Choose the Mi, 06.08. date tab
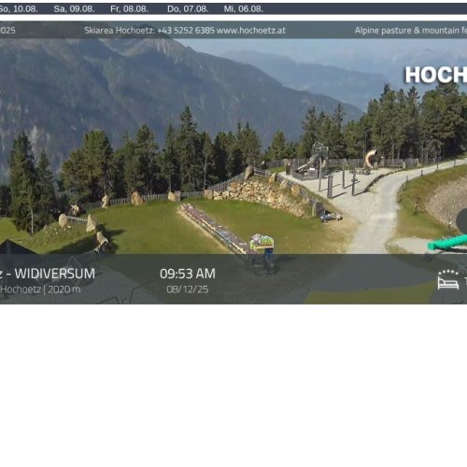 coord(244,9)
